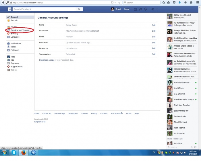The height and width of the screenshot is (161, 201).
Task: Open chat with Rowshanara Akter
Action: click(x=182, y=83)
